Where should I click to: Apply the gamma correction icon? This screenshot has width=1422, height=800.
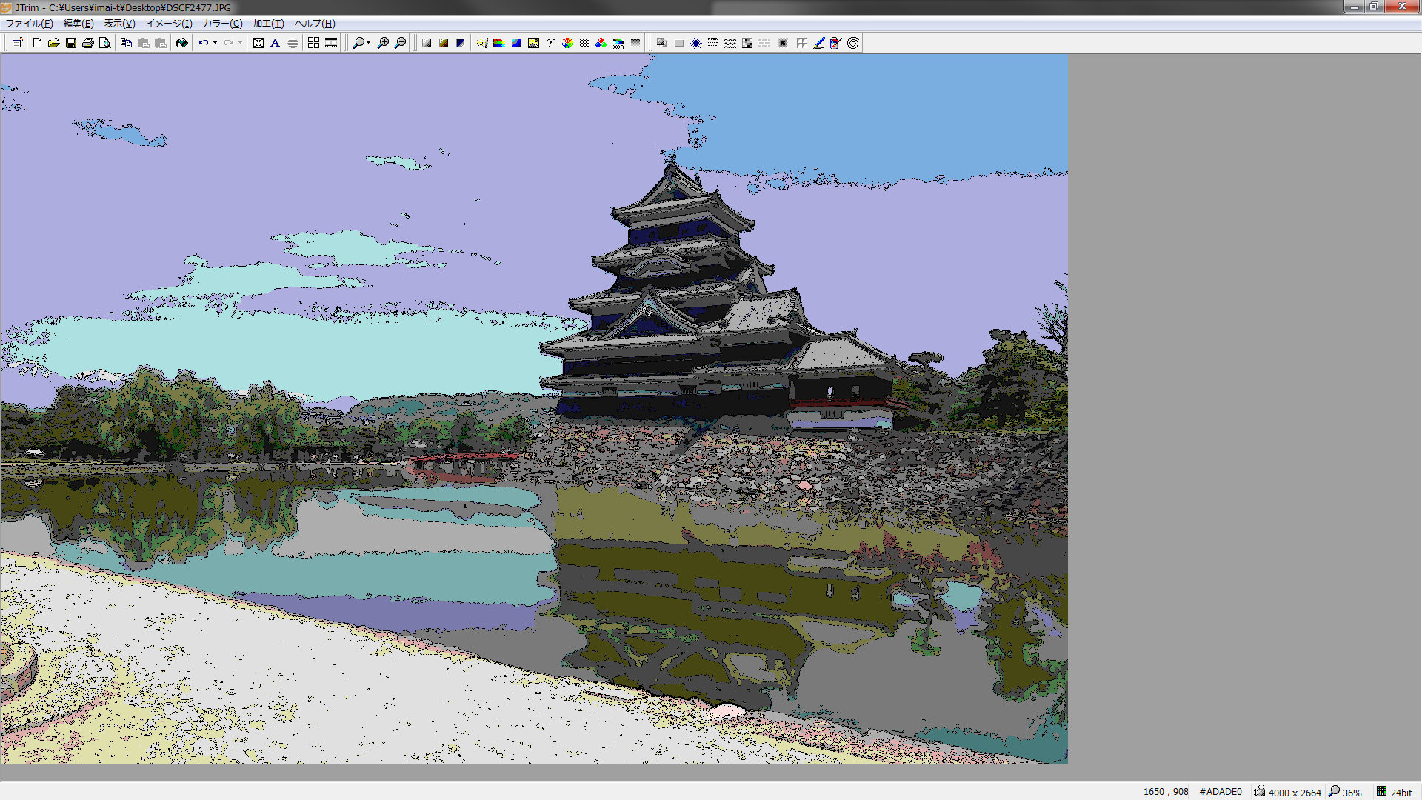click(x=550, y=43)
